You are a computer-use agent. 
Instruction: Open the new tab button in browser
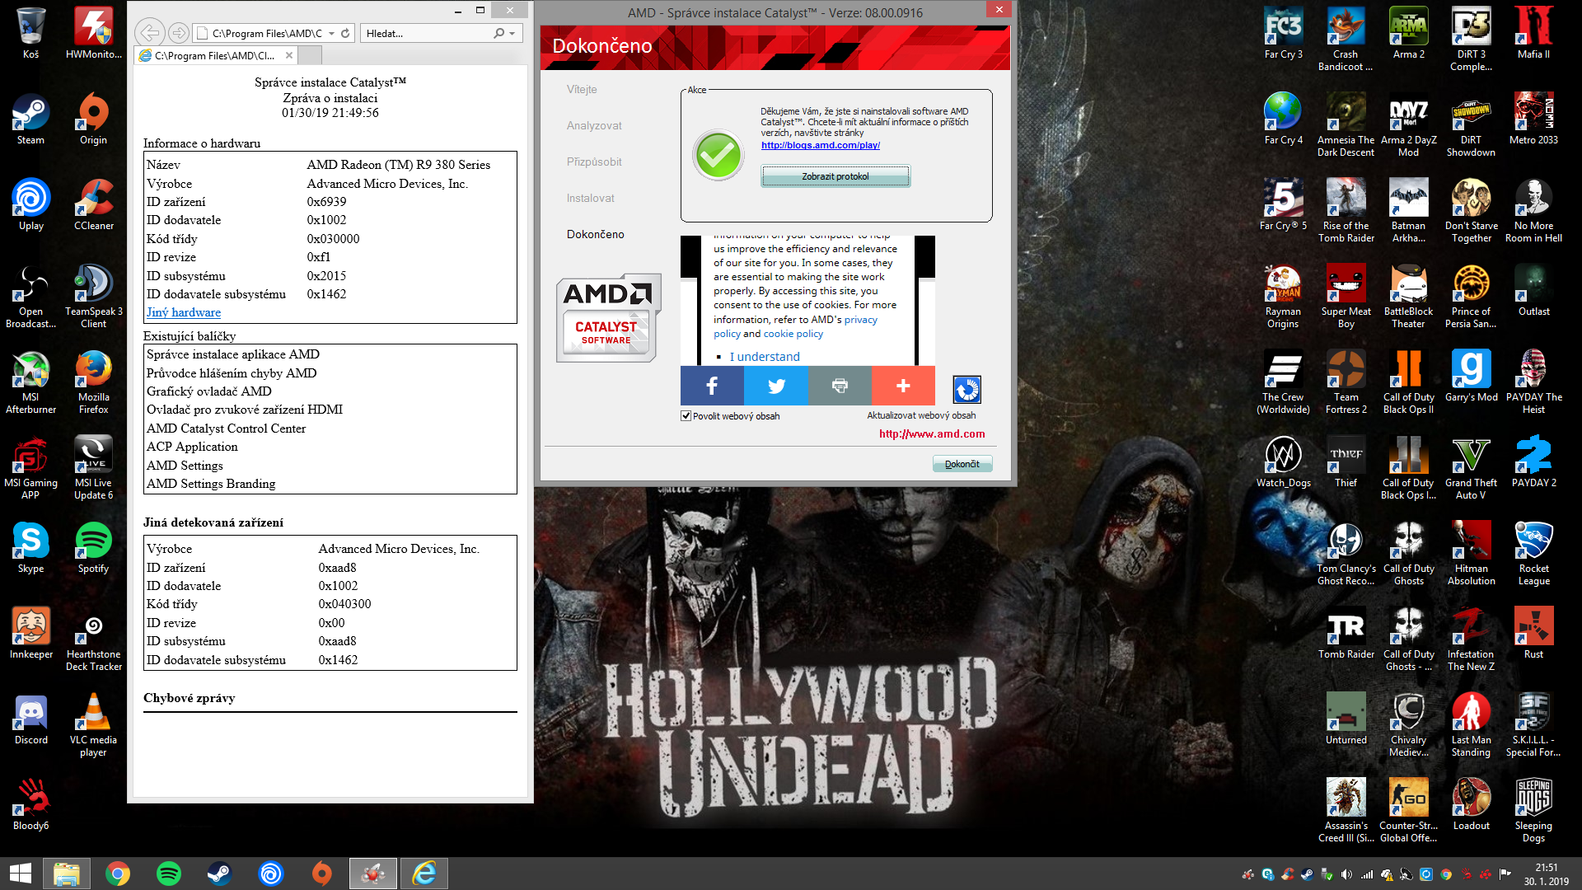tap(310, 55)
